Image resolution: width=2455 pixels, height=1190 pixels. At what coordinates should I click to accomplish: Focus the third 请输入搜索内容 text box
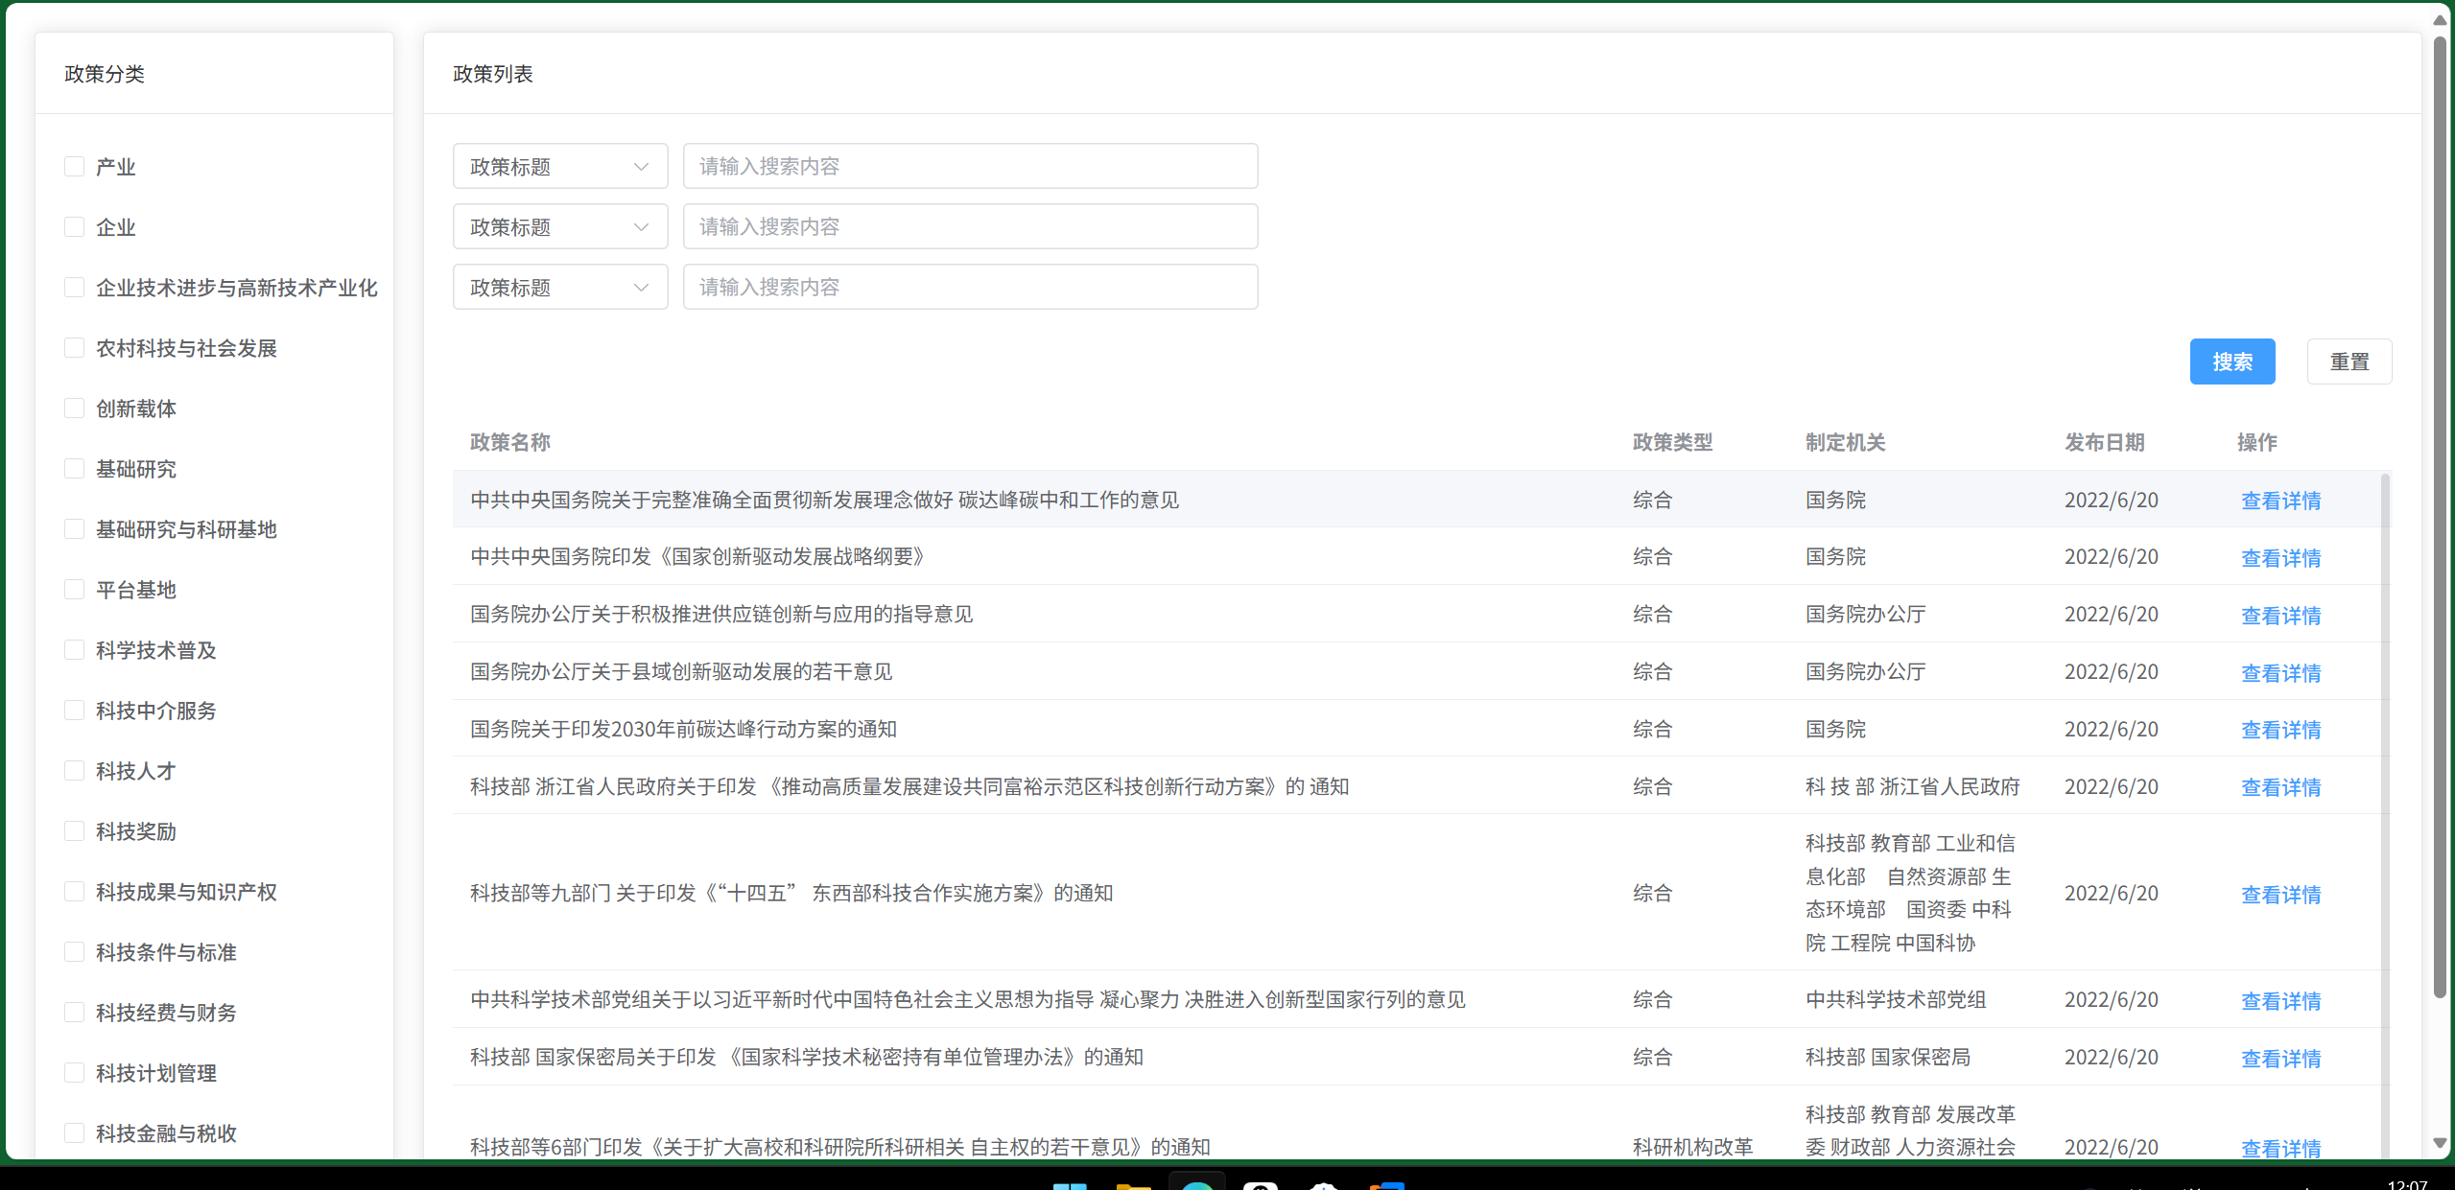(970, 288)
